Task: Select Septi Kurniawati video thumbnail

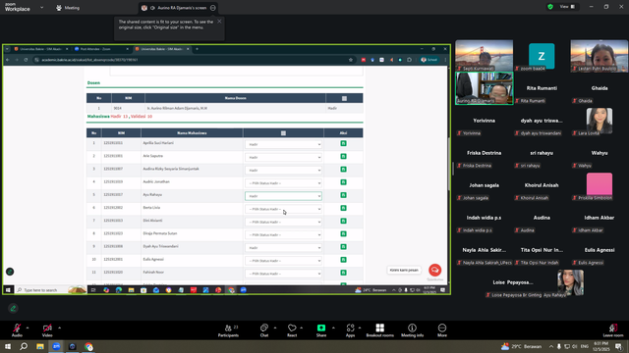Action: pos(485,56)
